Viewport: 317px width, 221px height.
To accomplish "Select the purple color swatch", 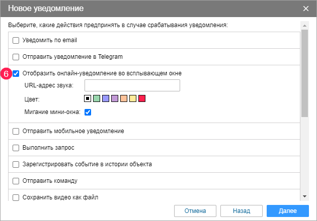I will pyautogui.click(x=115, y=98).
